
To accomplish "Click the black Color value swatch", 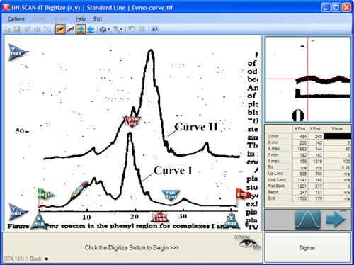I will 337,136.
